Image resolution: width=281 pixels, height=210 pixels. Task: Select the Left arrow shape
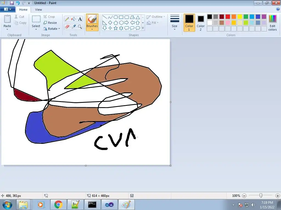point(132,23)
